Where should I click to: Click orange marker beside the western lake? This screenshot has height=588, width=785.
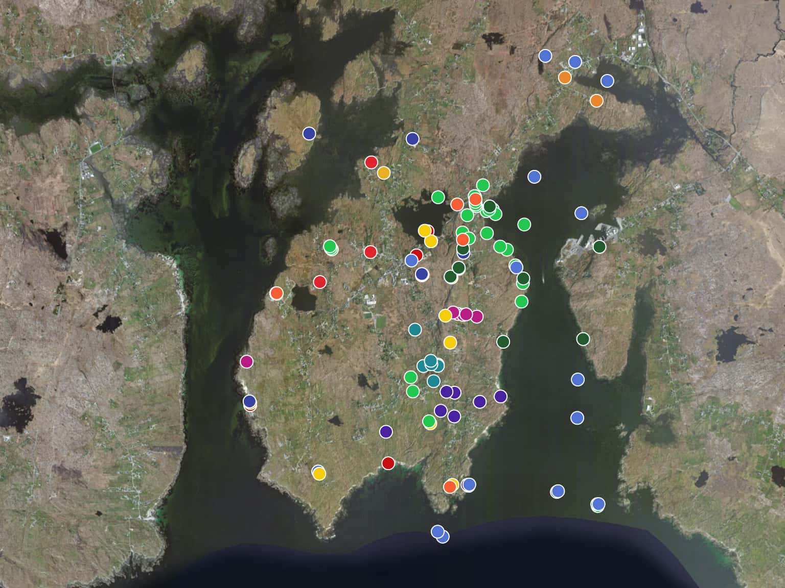tap(276, 293)
